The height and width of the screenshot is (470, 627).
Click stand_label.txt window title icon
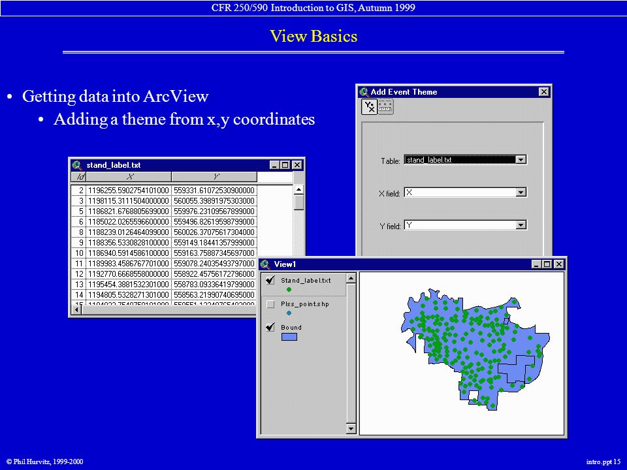click(77, 165)
